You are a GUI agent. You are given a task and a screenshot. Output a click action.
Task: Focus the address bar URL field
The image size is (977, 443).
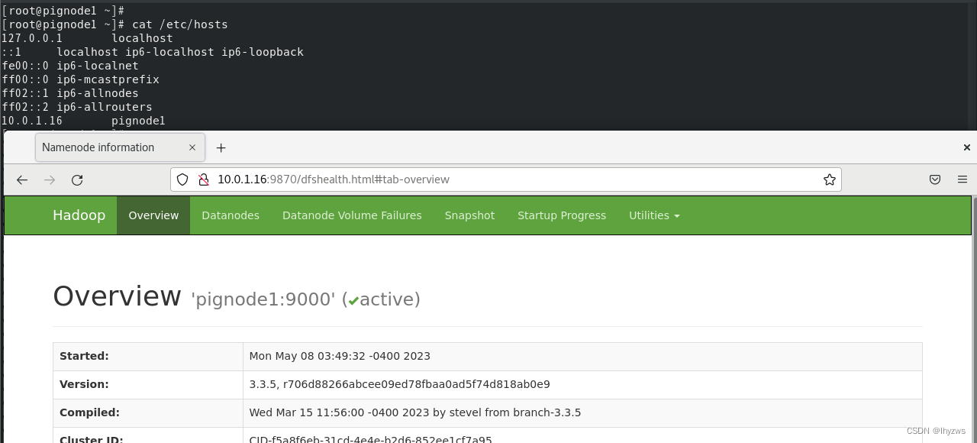pyautogui.click(x=505, y=179)
